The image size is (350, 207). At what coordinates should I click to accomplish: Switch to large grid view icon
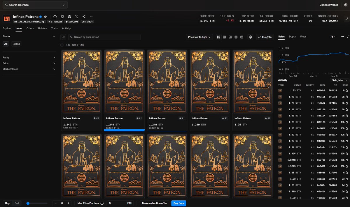click(219, 37)
